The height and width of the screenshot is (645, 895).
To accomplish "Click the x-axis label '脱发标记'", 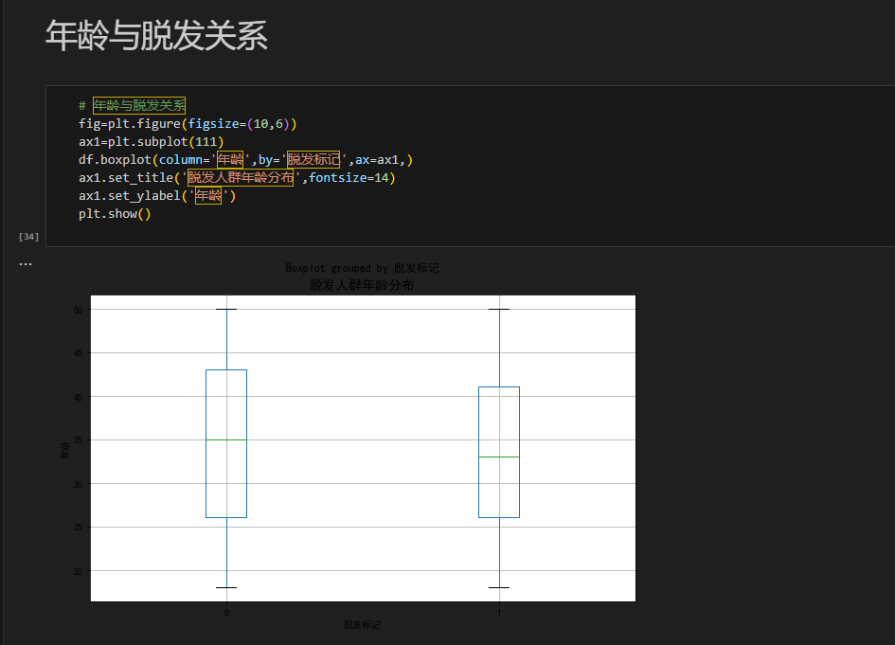I will pos(362,625).
